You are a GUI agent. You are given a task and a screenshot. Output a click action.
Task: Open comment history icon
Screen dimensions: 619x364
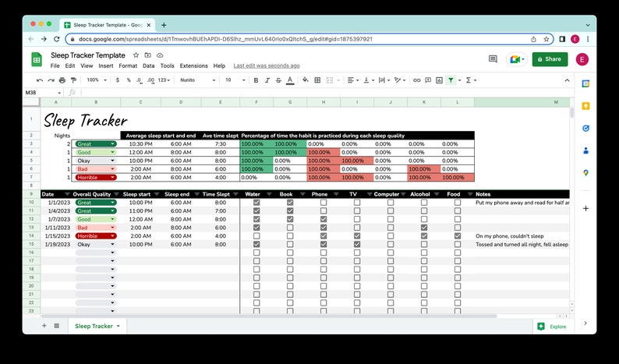(x=493, y=59)
